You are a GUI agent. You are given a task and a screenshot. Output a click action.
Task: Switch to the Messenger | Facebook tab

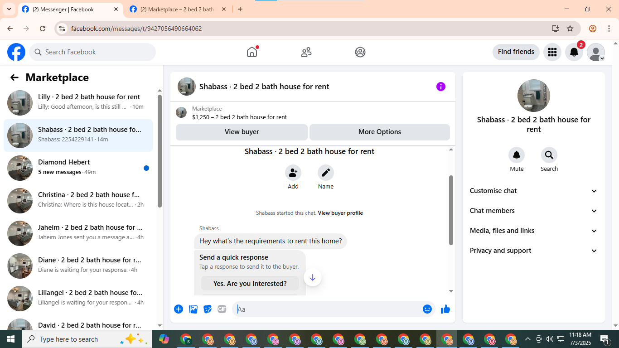[71, 9]
